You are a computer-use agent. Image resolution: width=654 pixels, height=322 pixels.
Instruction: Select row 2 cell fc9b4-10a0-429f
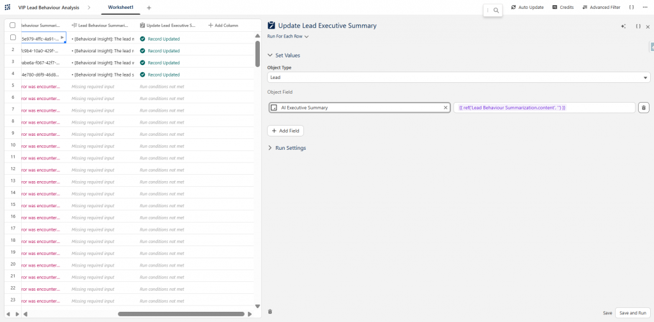point(43,51)
